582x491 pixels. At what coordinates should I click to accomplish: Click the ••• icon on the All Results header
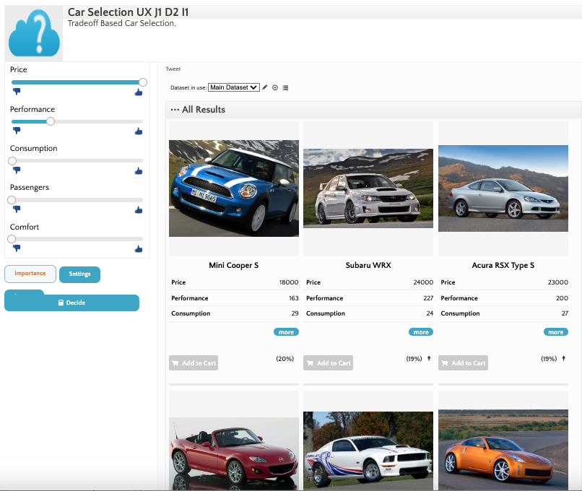pyautogui.click(x=173, y=110)
